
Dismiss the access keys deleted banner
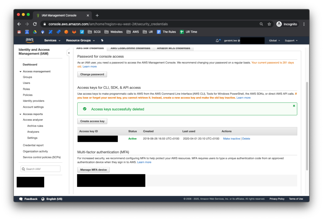[x=294, y=106]
